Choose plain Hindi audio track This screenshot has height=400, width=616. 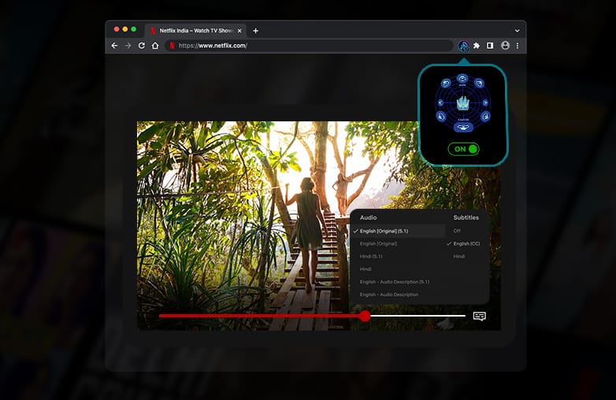pyautogui.click(x=366, y=269)
